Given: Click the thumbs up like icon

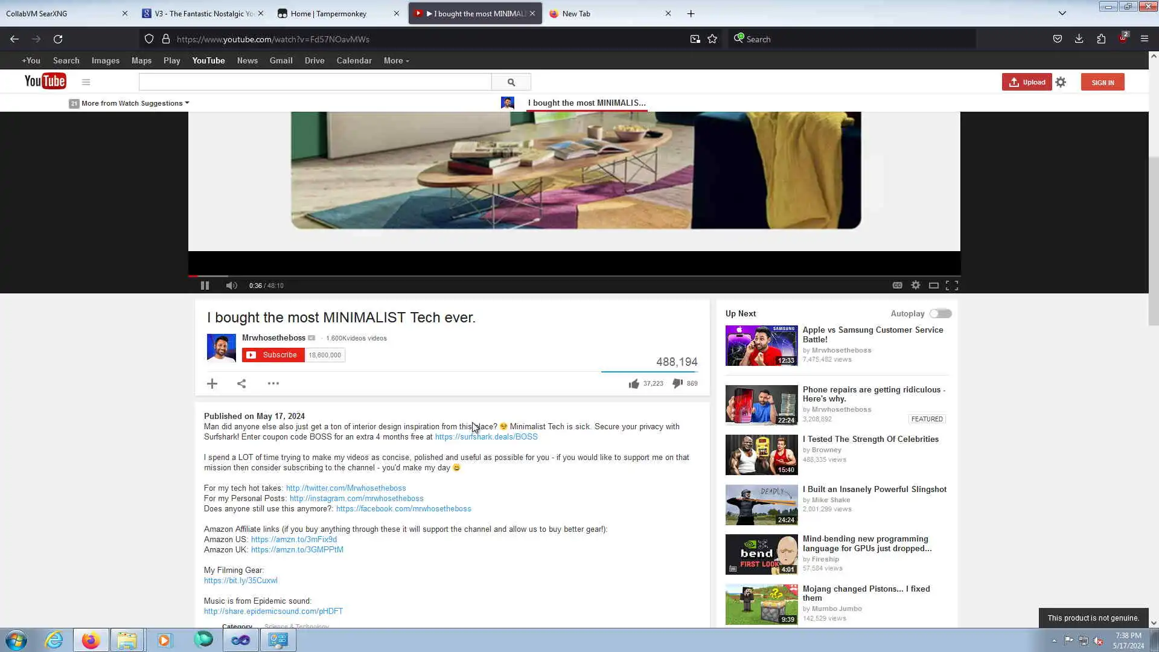Looking at the screenshot, I should (633, 384).
